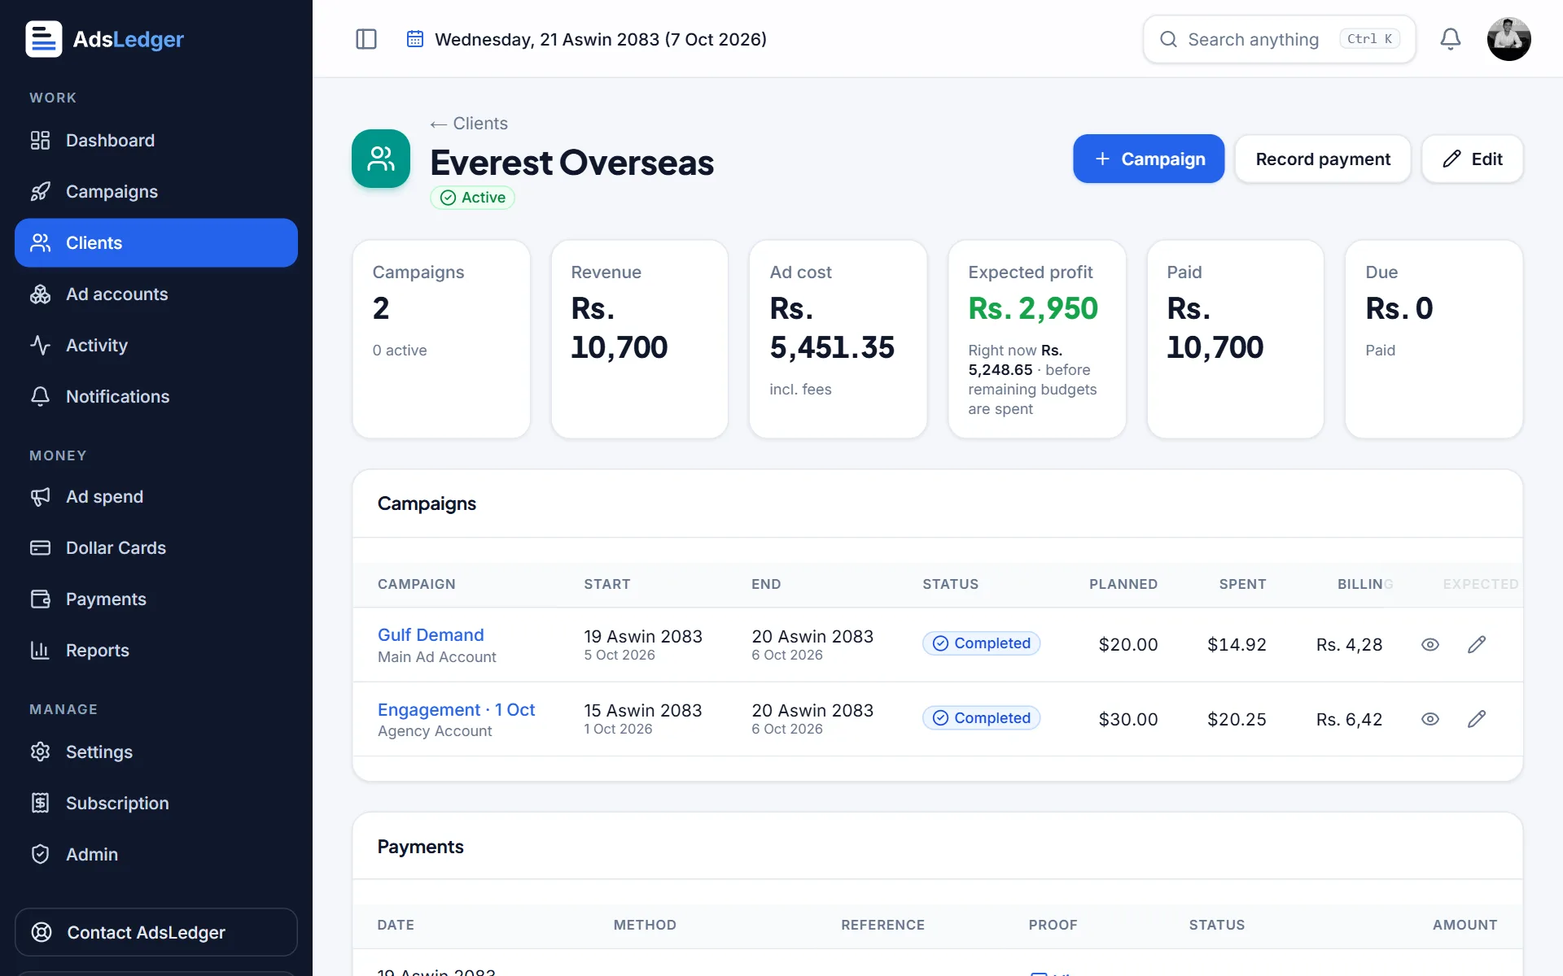Click the $30.00 planned value
The width and height of the screenshot is (1563, 976).
tap(1128, 719)
